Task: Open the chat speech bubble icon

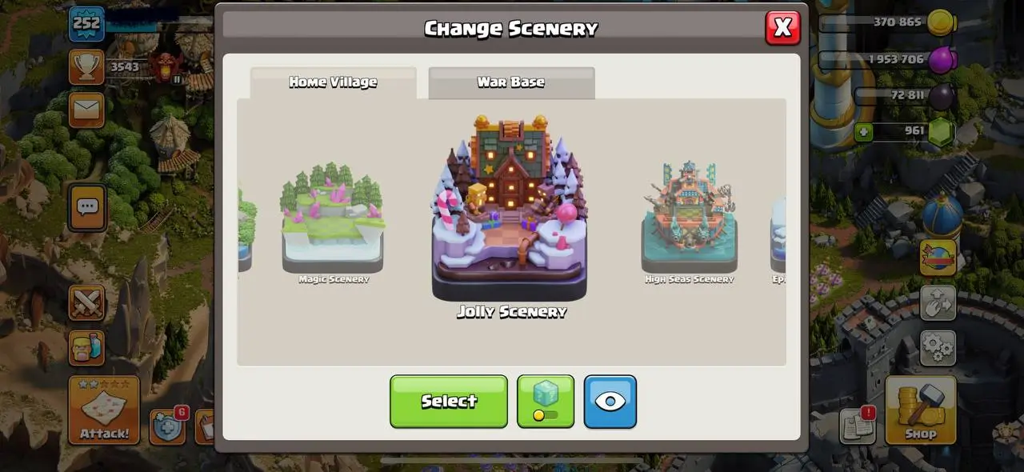Action: (86, 207)
